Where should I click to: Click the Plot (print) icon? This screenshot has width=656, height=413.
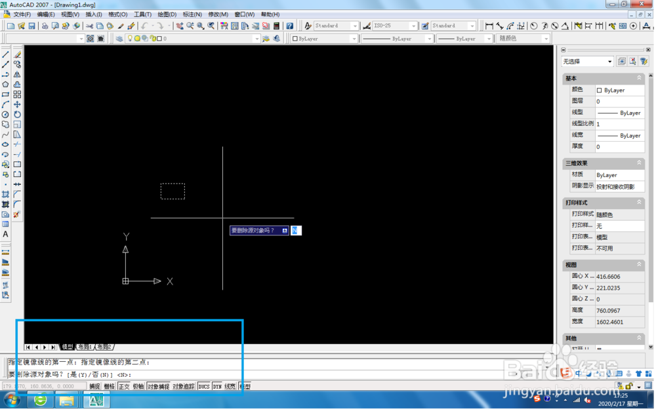pos(45,26)
